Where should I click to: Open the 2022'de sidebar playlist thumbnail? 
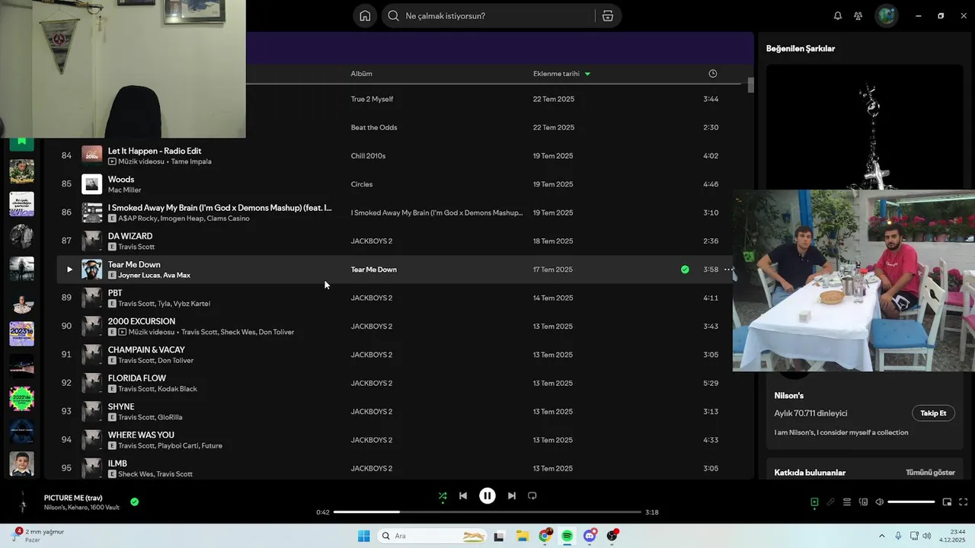coord(21,398)
